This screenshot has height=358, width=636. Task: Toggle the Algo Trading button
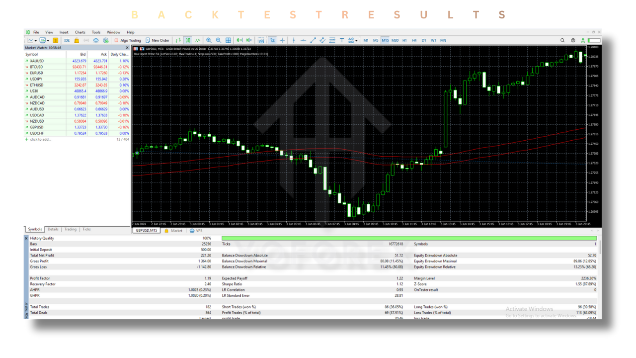(128, 40)
